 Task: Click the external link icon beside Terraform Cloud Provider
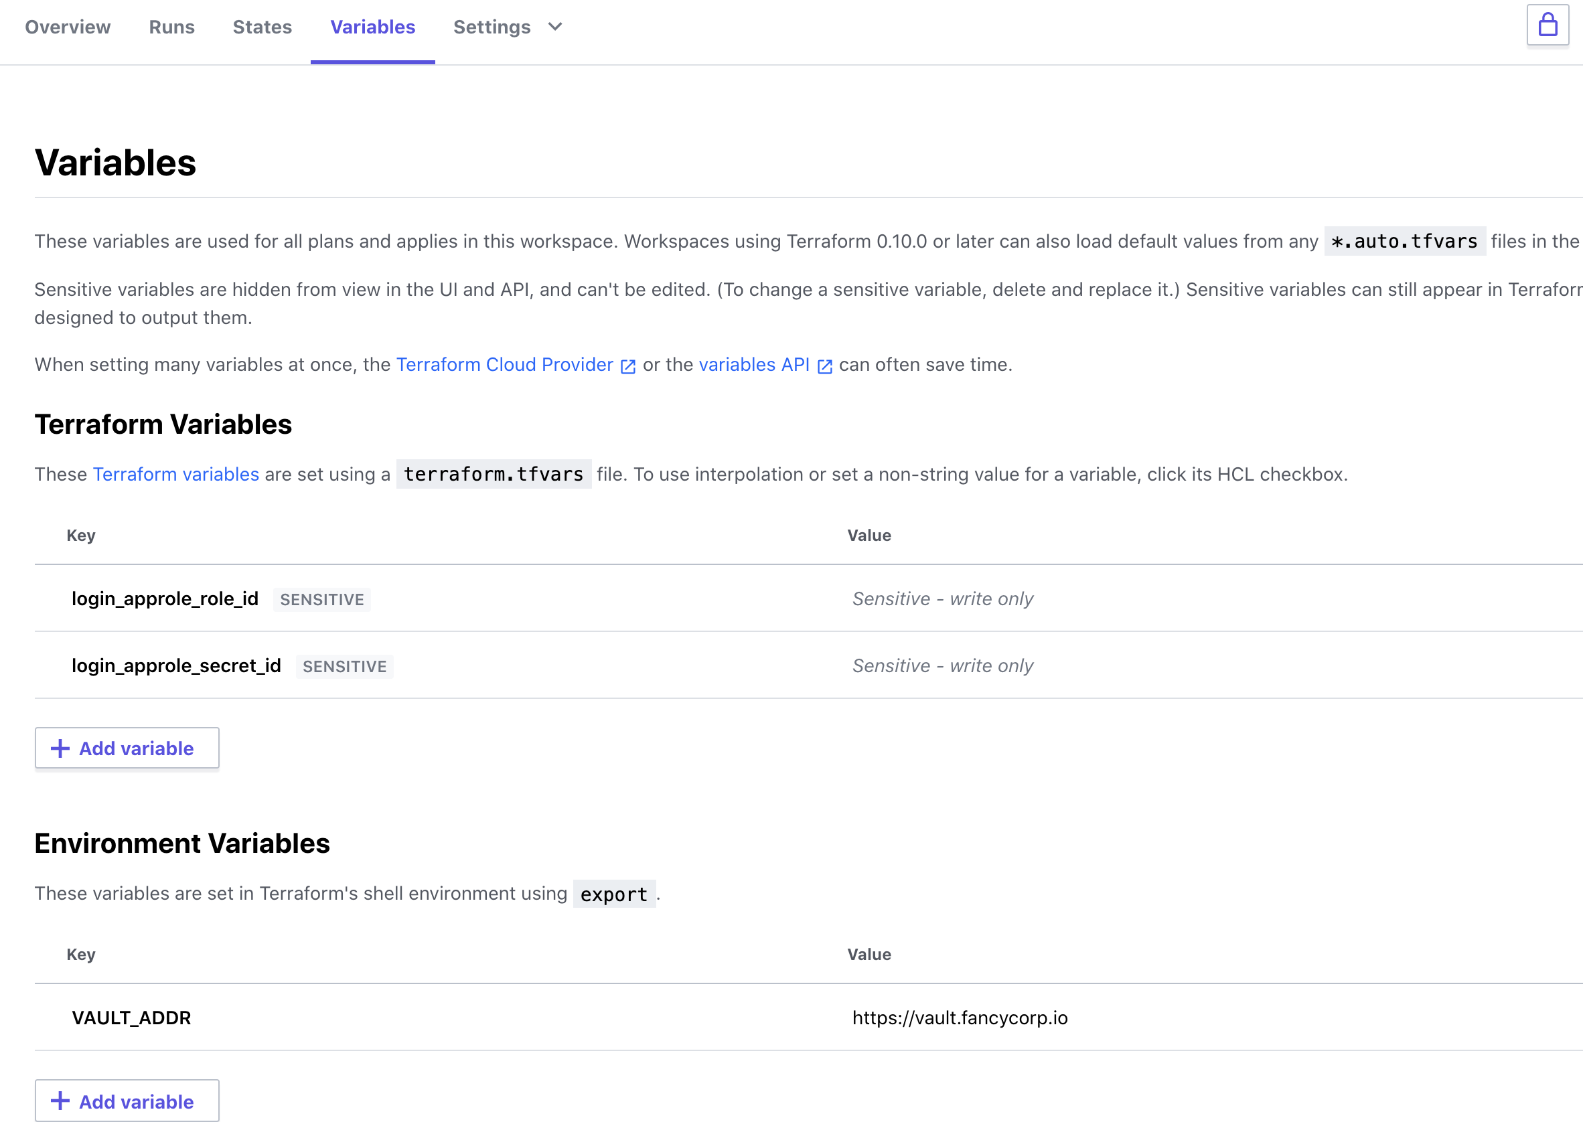tap(627, 366)
